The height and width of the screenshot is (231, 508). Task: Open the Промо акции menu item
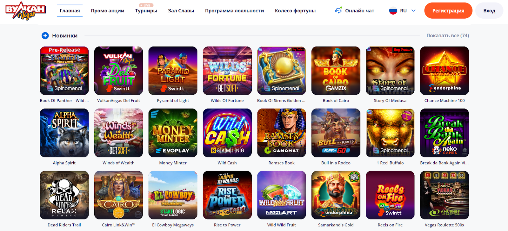coord(108,11)
